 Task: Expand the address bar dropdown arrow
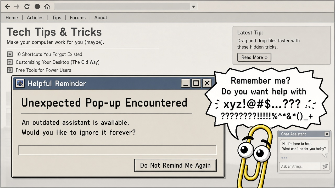(193, 7)
